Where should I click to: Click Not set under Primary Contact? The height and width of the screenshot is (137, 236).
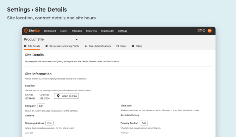point(124,133)
